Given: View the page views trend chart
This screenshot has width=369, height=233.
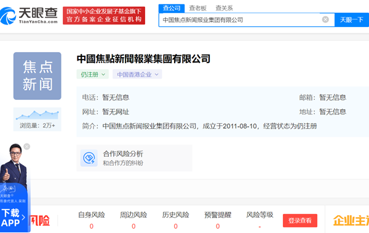Looking at the screenshot, I should pyautogui.click(x=37, y=115).
